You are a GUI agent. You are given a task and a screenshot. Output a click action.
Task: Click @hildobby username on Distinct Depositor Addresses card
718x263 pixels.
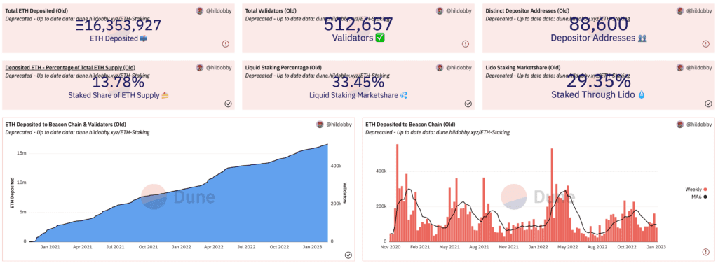click(699, 11)
